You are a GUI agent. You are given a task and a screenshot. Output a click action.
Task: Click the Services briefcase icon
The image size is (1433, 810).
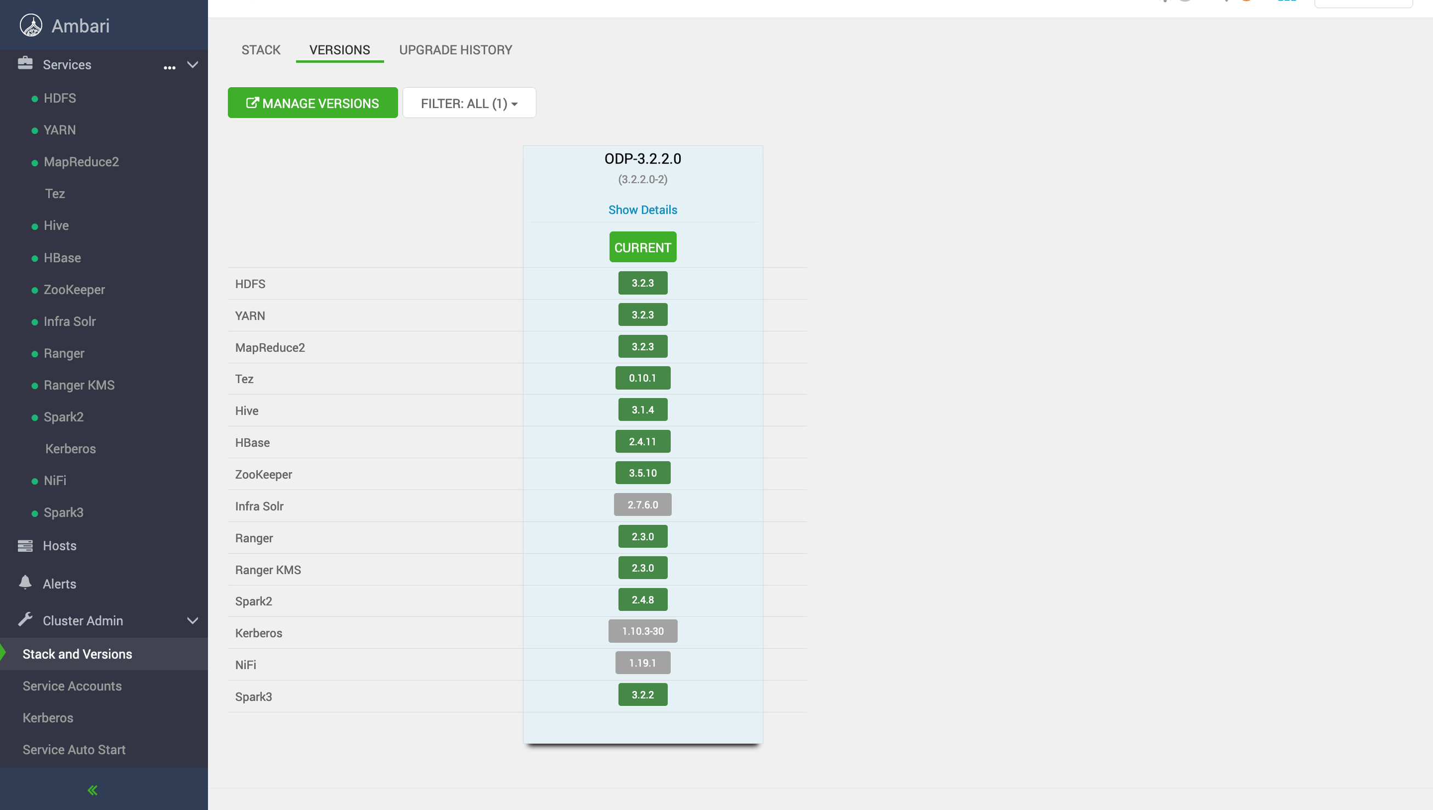point(25,64)
